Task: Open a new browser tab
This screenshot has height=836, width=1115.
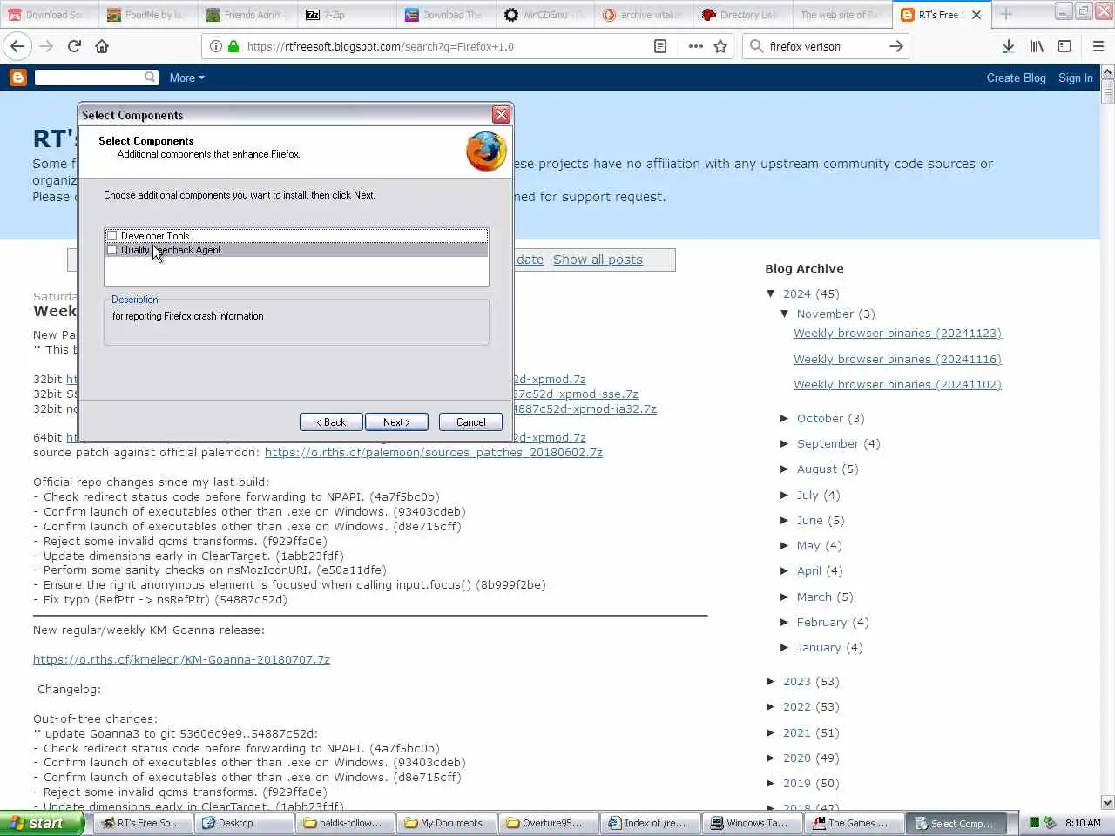Action: click(1006, 14)
